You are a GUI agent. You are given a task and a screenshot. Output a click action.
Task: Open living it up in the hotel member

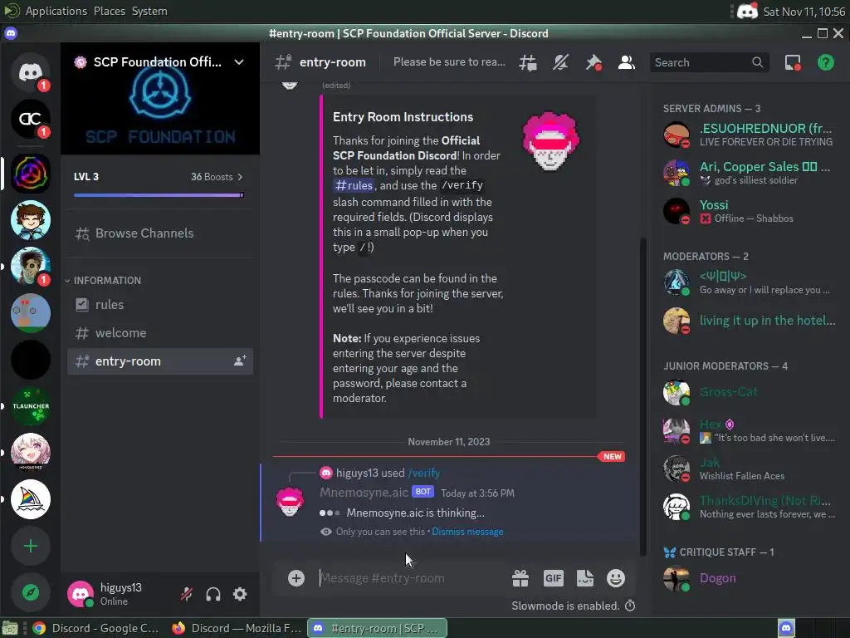tap(749, 321)
